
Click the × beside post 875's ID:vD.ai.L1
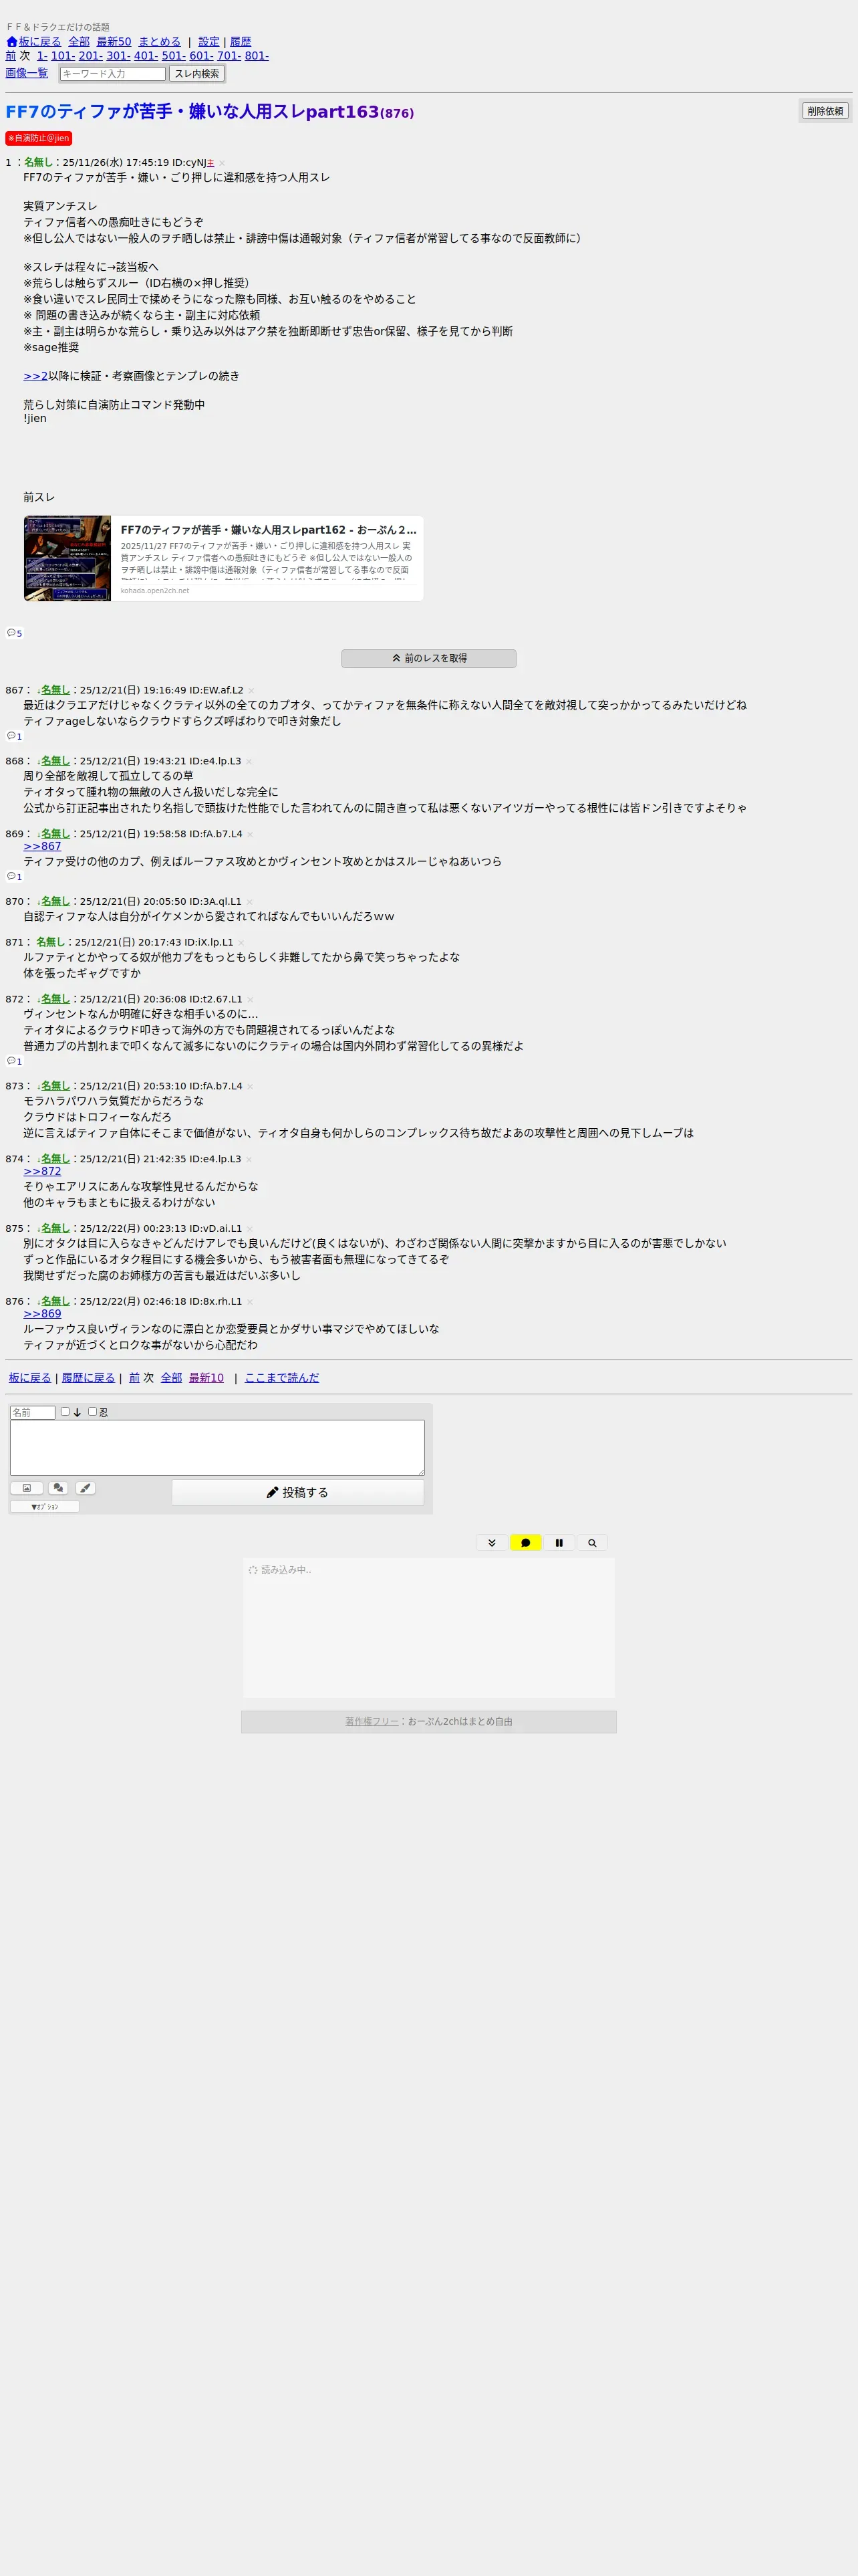pyautogui.click(x=251, y=1228)
